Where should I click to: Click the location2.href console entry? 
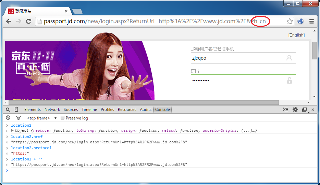pos(27,137)
